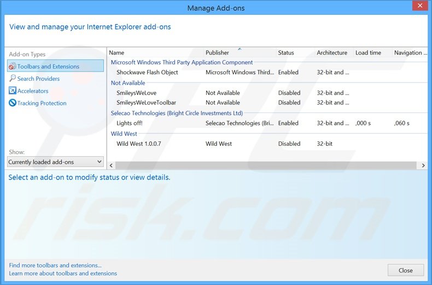This screenshot has width=432, height=285.
Task: Open the Currently loaded add-ons dropdown
Action: click(55, 162)
